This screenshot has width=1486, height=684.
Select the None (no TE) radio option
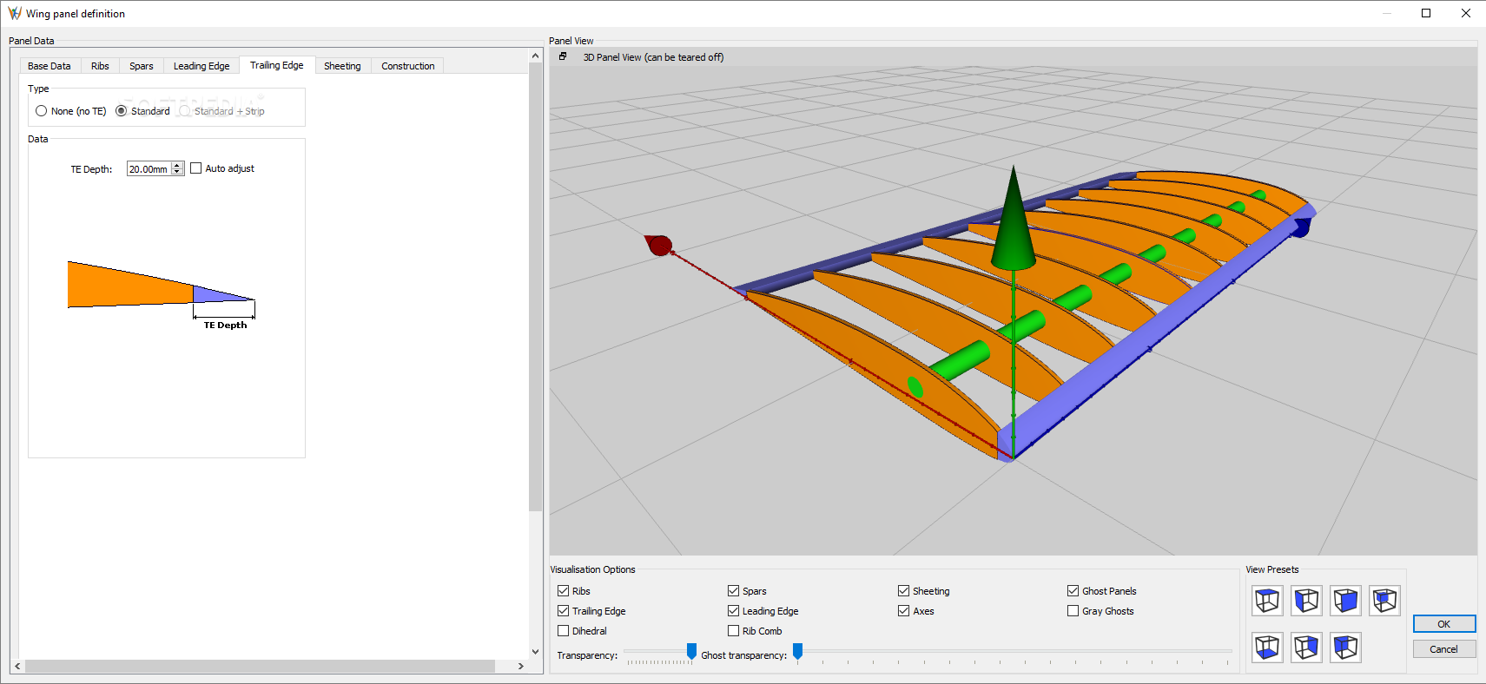41,111
